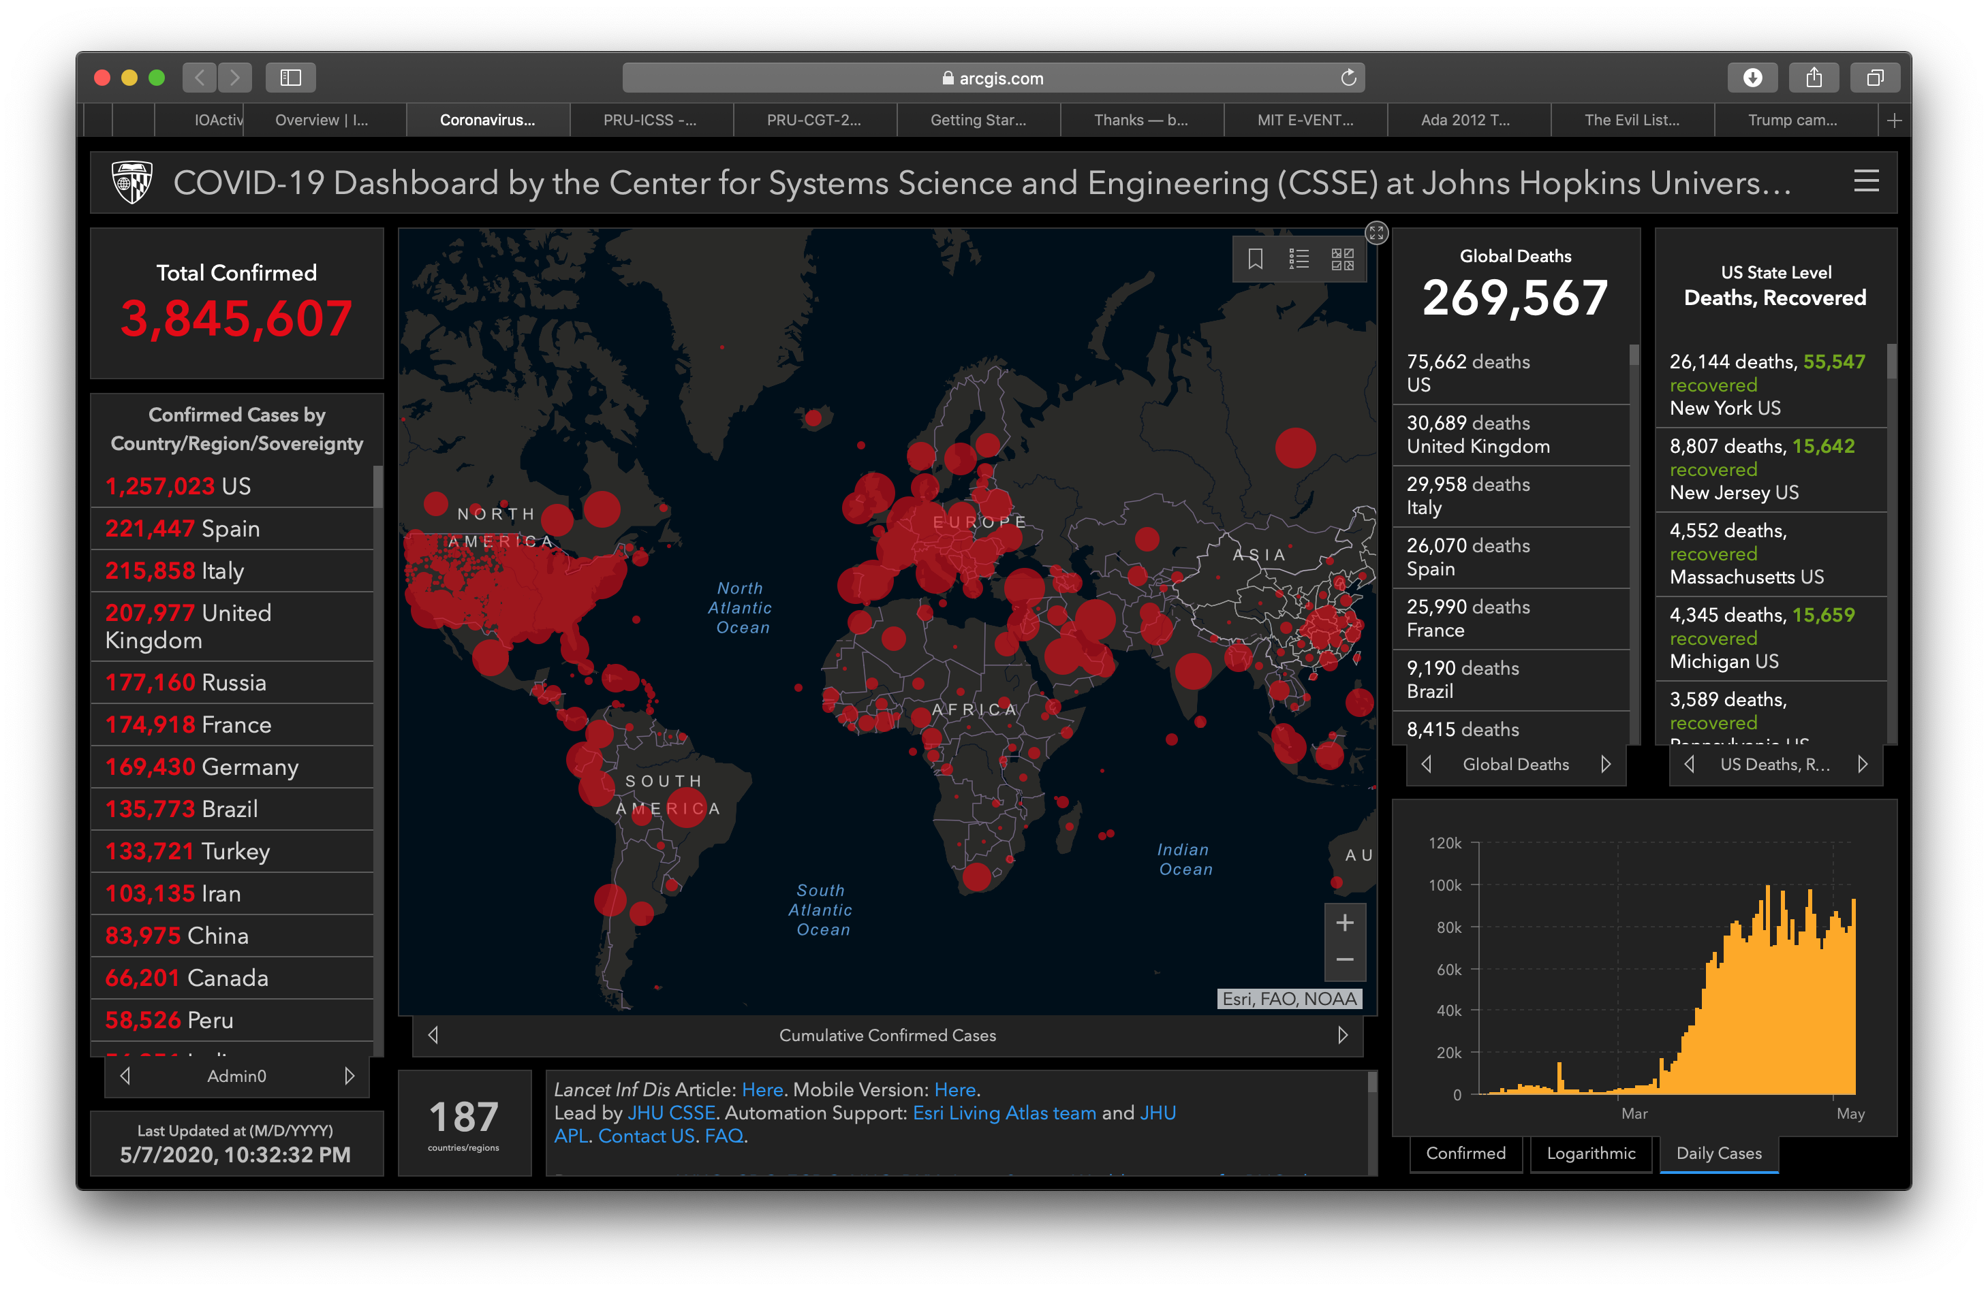Screen dimensions: 1988x1291
Task: Click left arrow beside US Deaths, R...
Action: pyautogui.click(x=1689, y=764)
